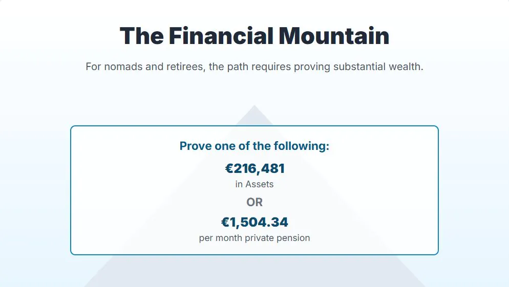Screen dimensions: 509x287
Task: Click the word "The" in the title
Action: coord(142,36)
